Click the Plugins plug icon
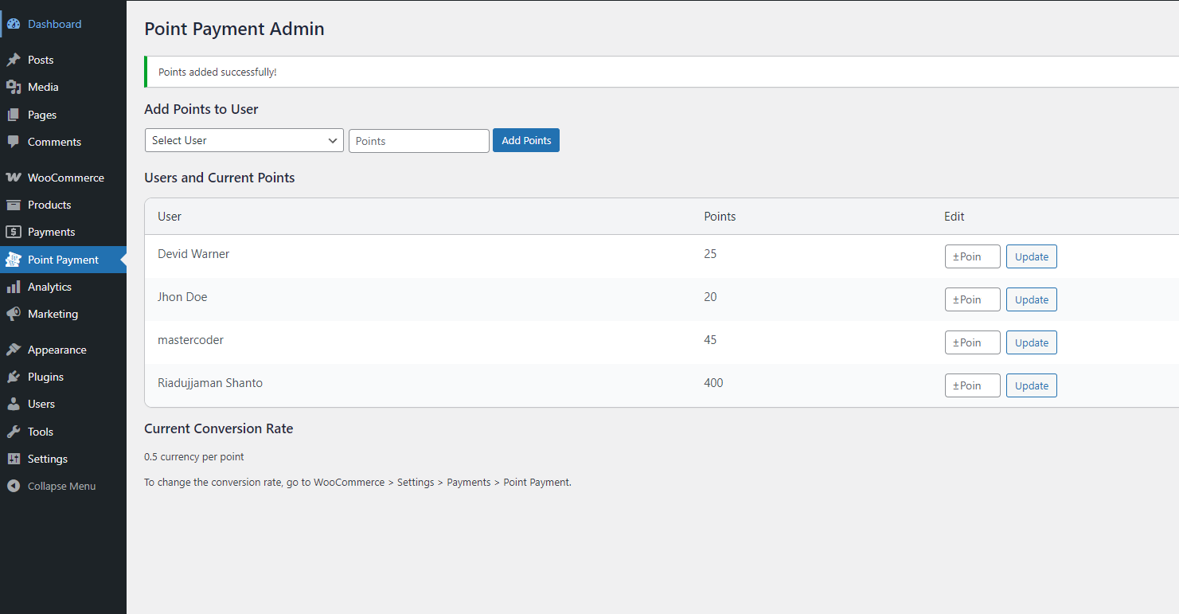 [14, 377]
